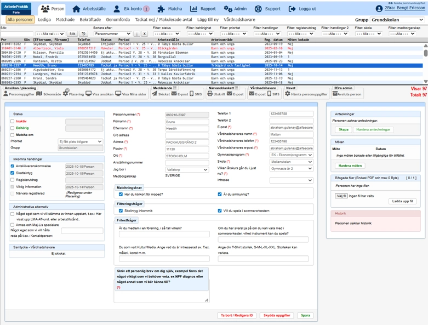Open the Gymnasieprogram dropdown
The height and width of the screenshot is (325, 428).
[x=292, y=155]
